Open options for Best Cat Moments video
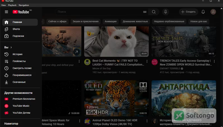Viewport: 223px width, 127px height. pyautogui.click(x=147, y=61)
